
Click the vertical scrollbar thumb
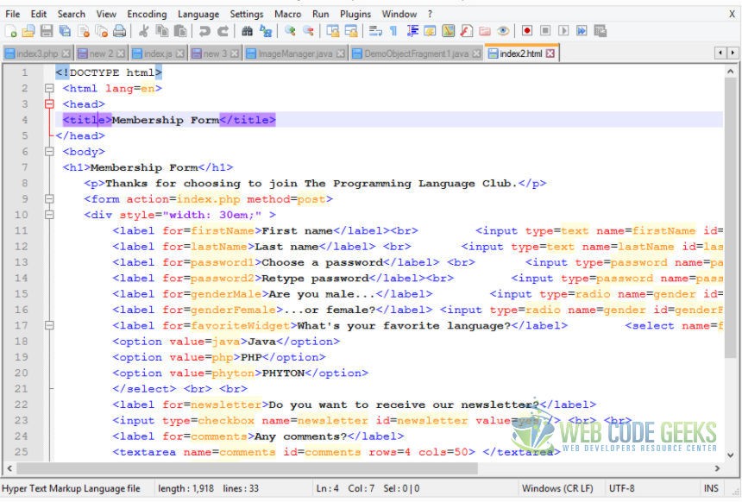pos(730,217)
